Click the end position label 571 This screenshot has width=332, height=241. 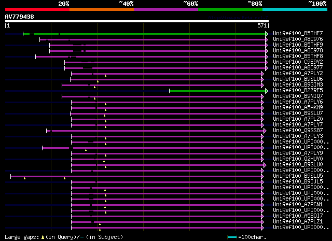coord(262,25)
